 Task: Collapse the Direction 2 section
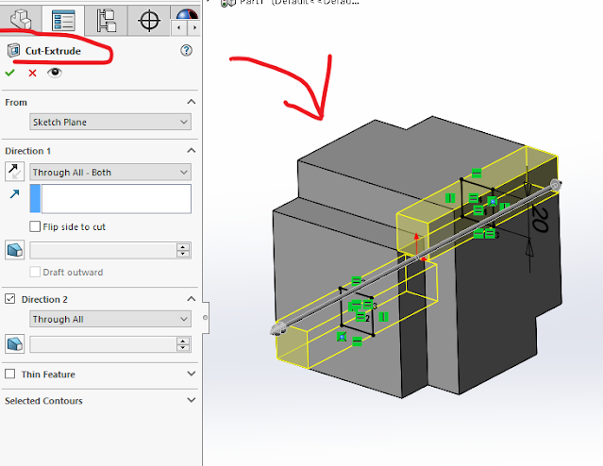tap(192, 299)
